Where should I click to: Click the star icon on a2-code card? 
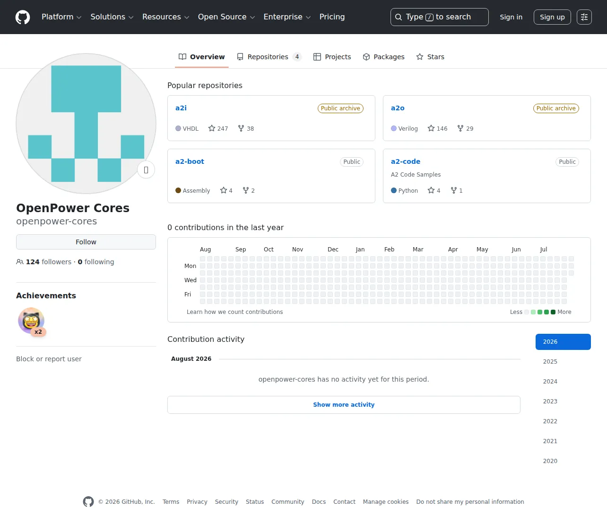(431, 190)
